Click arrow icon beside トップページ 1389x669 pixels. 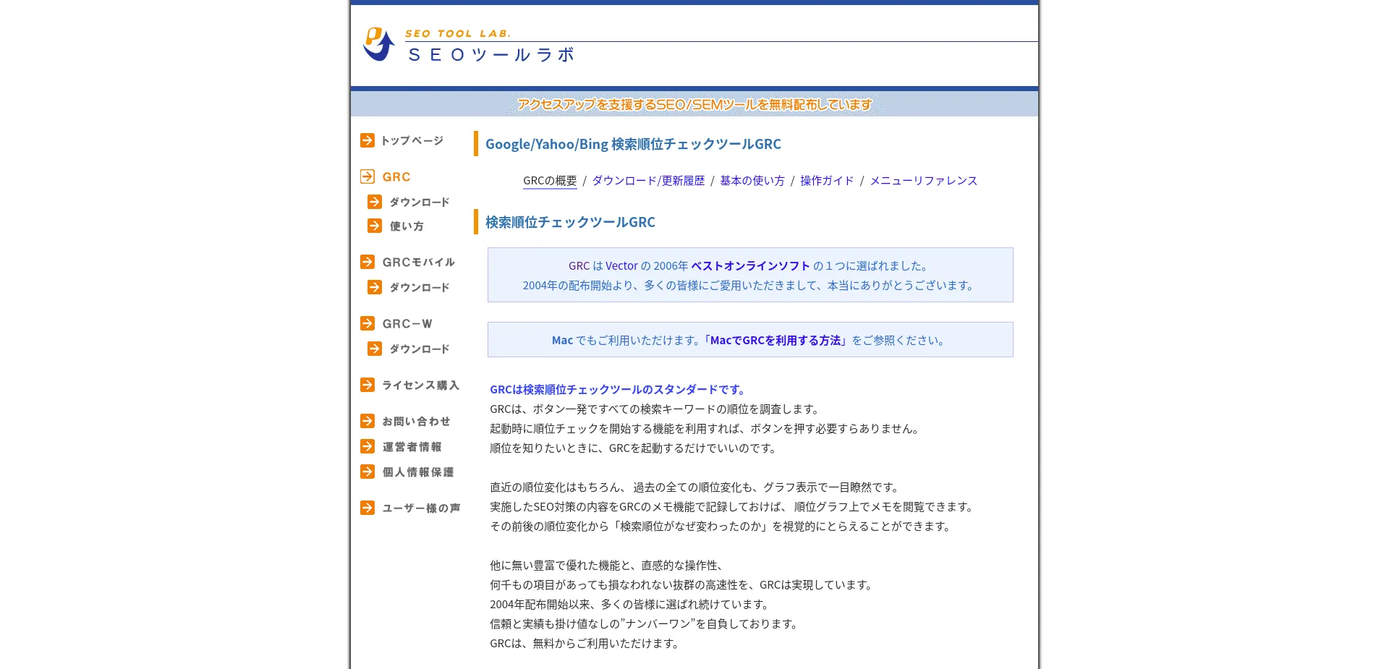coord(368,140)
